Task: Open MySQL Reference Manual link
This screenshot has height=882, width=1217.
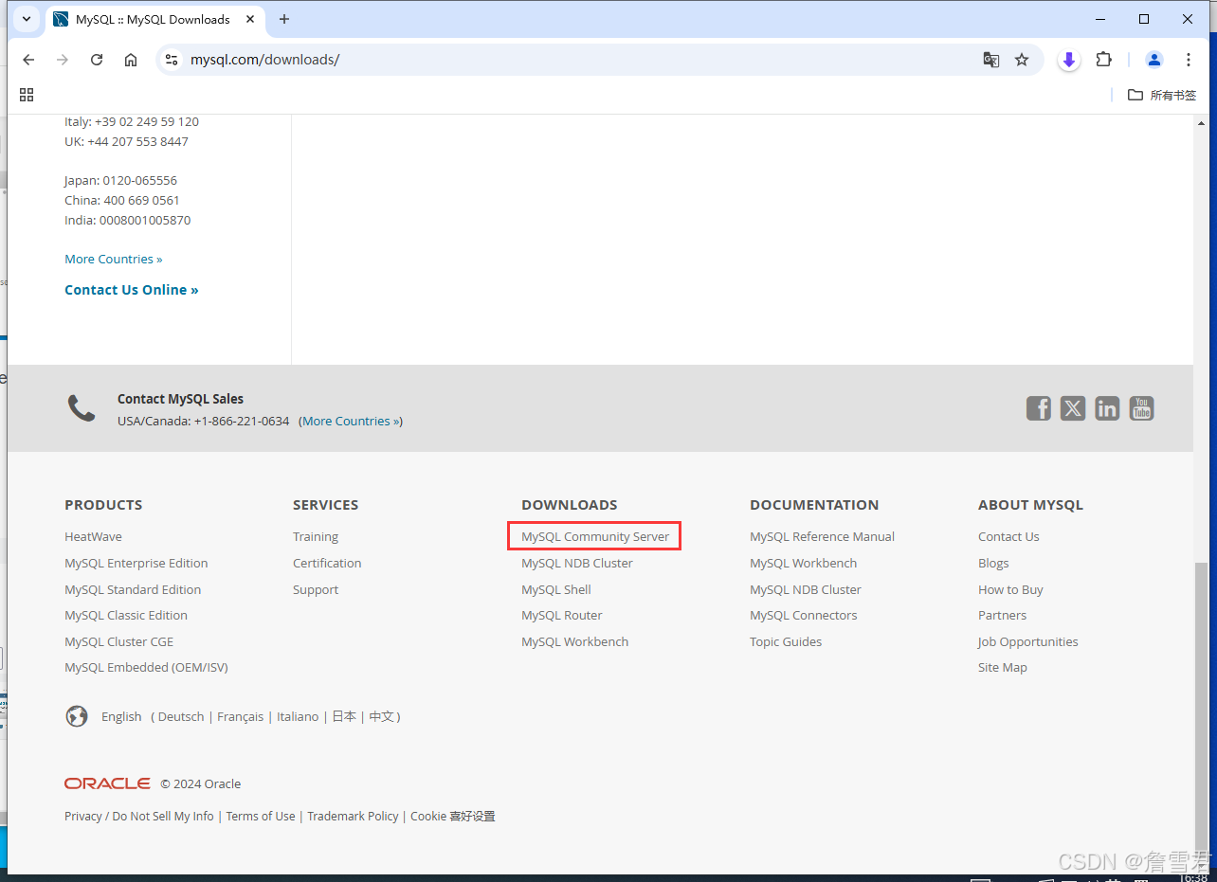Action: (823, 536)
